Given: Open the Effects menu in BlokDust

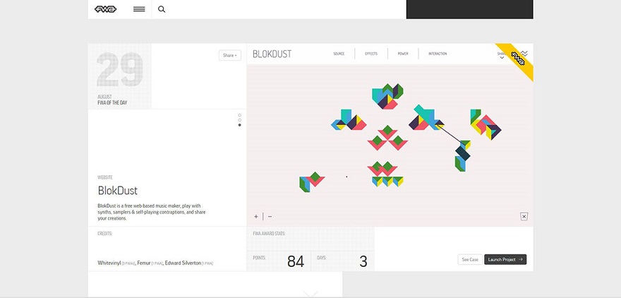Looking at the screenshot, I should [371, 54].
